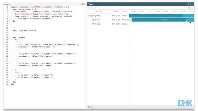Click the 2018-04-11 start date cell
The height and width of the screenshot is (111, 198).
click(116, 24)
